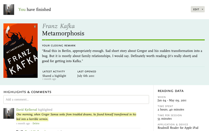The width and height of the screenshot is (209, 131).
Task: Click the "Shared a highlight" latest activity
Action: click(54, 76)
